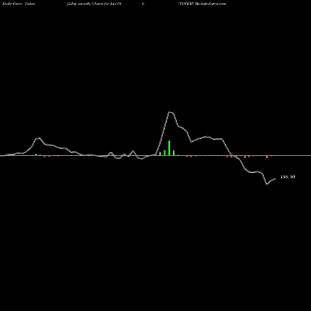Click the tallest green force index bar
Screen dimensions: 311x311
tap(169, 148)
